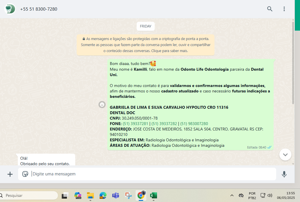Screen dimensions: 300x202
Task: Search within this conversation
Action: 270,9
